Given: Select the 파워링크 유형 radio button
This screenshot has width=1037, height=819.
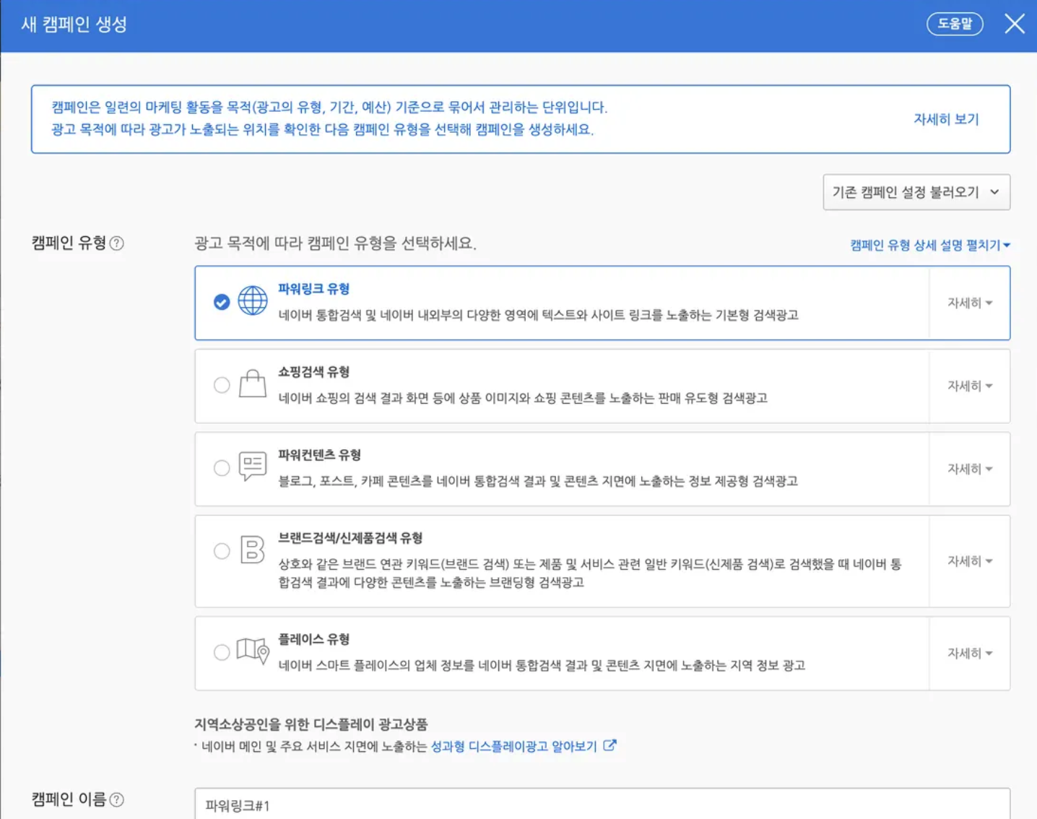Looking at the screenshot, I should click(222, 302).
